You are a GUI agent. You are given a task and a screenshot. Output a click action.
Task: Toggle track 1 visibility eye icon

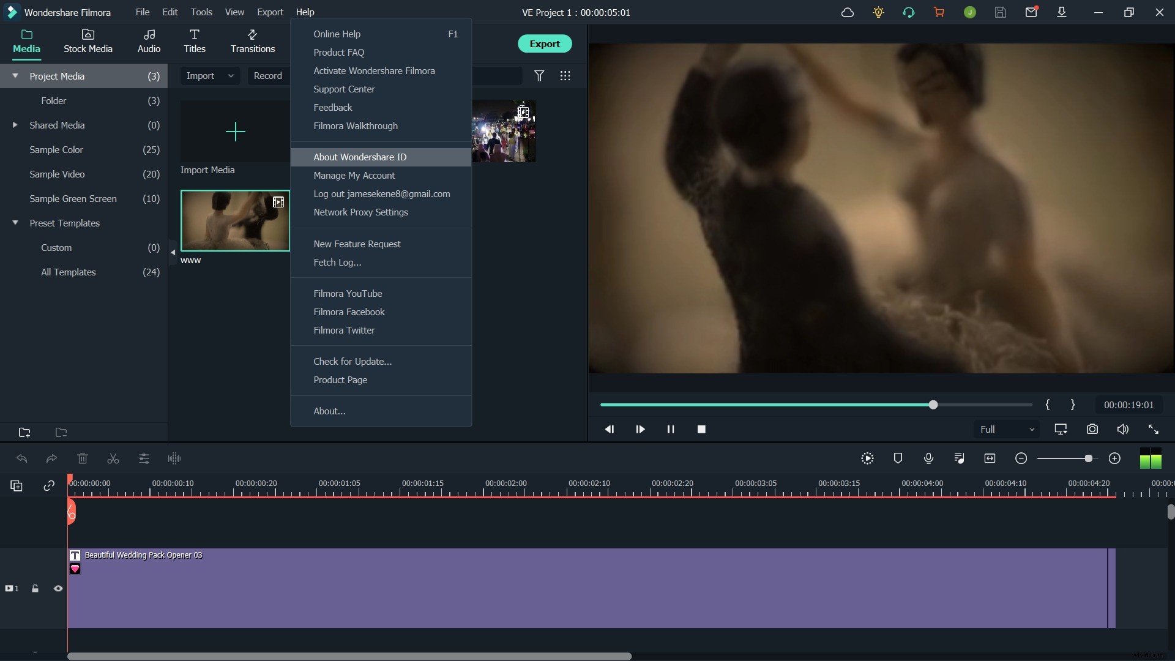[x=58, y=588]
